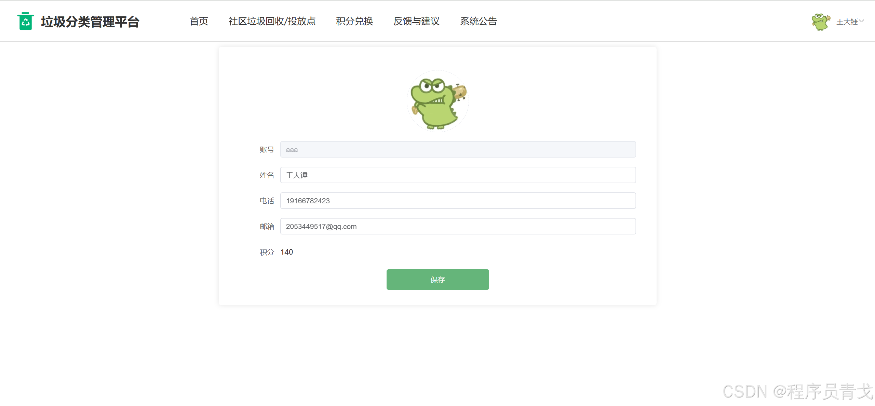This screenshot has height=406, width=875.
Task: Focus the 姓名 field containing 王大锤
Action: 458,175
